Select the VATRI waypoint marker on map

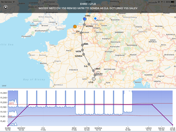tap(83, 50)
